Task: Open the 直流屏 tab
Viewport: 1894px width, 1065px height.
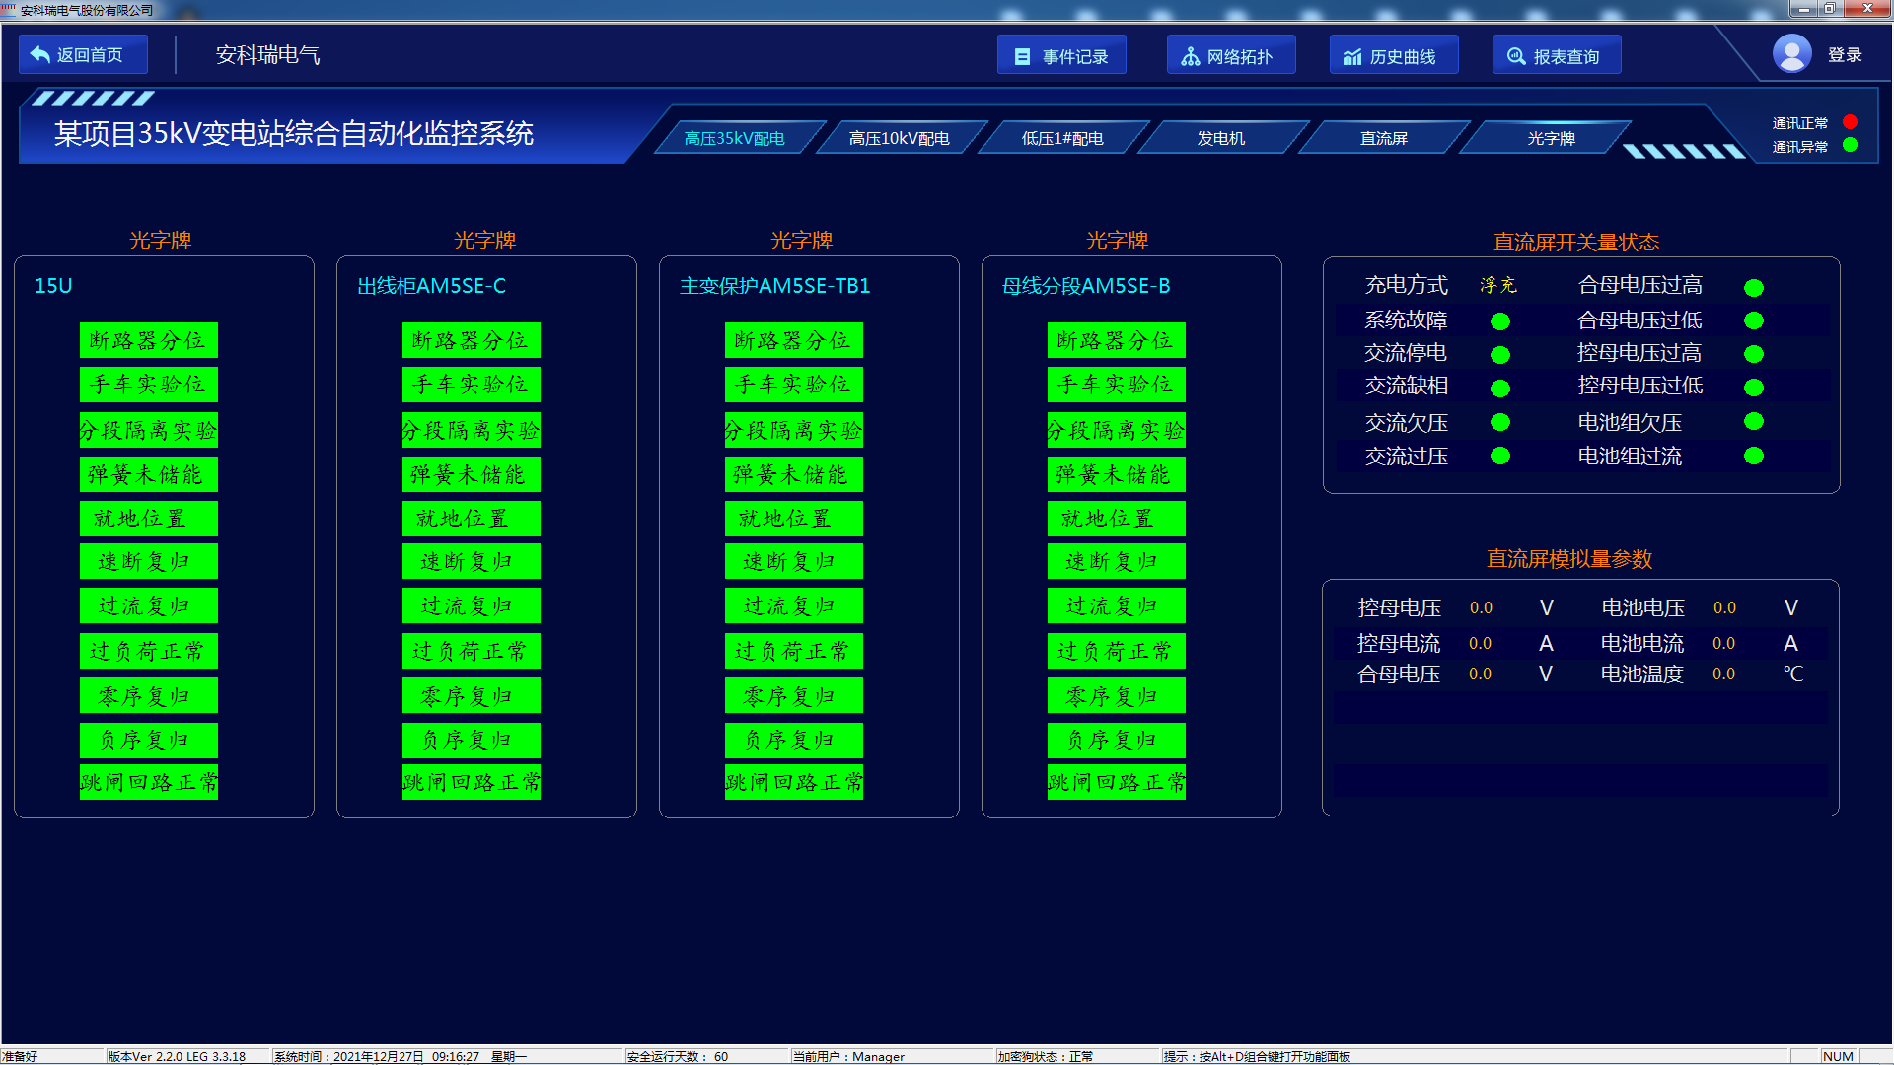Action: [x=1383, y=138]
